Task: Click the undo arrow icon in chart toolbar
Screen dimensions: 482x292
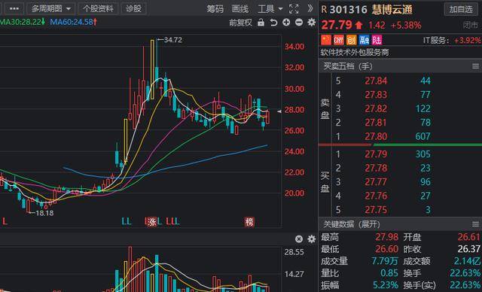Action: tap(273, 23)
